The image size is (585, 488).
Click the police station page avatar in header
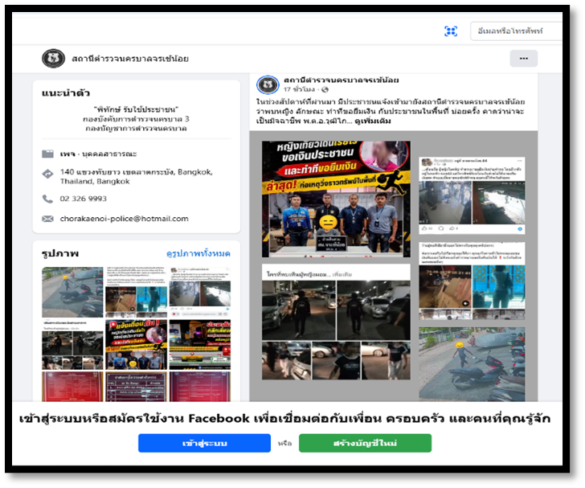click(x=53, y=58)
